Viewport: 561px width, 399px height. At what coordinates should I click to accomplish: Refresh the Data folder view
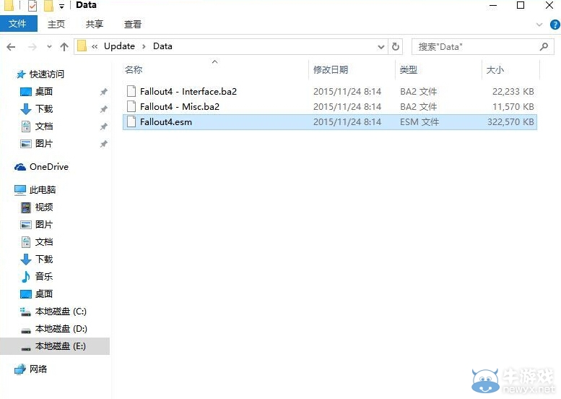click(396, 46)
